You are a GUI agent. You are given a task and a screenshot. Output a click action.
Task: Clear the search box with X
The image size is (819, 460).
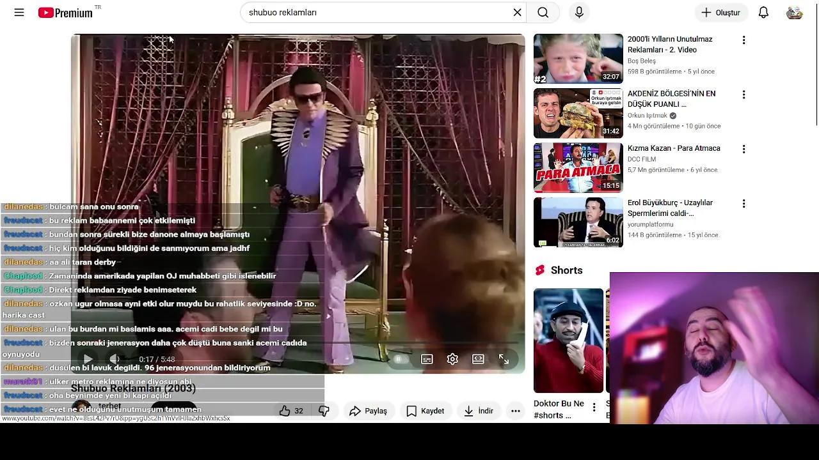click(x=518, y=12)
